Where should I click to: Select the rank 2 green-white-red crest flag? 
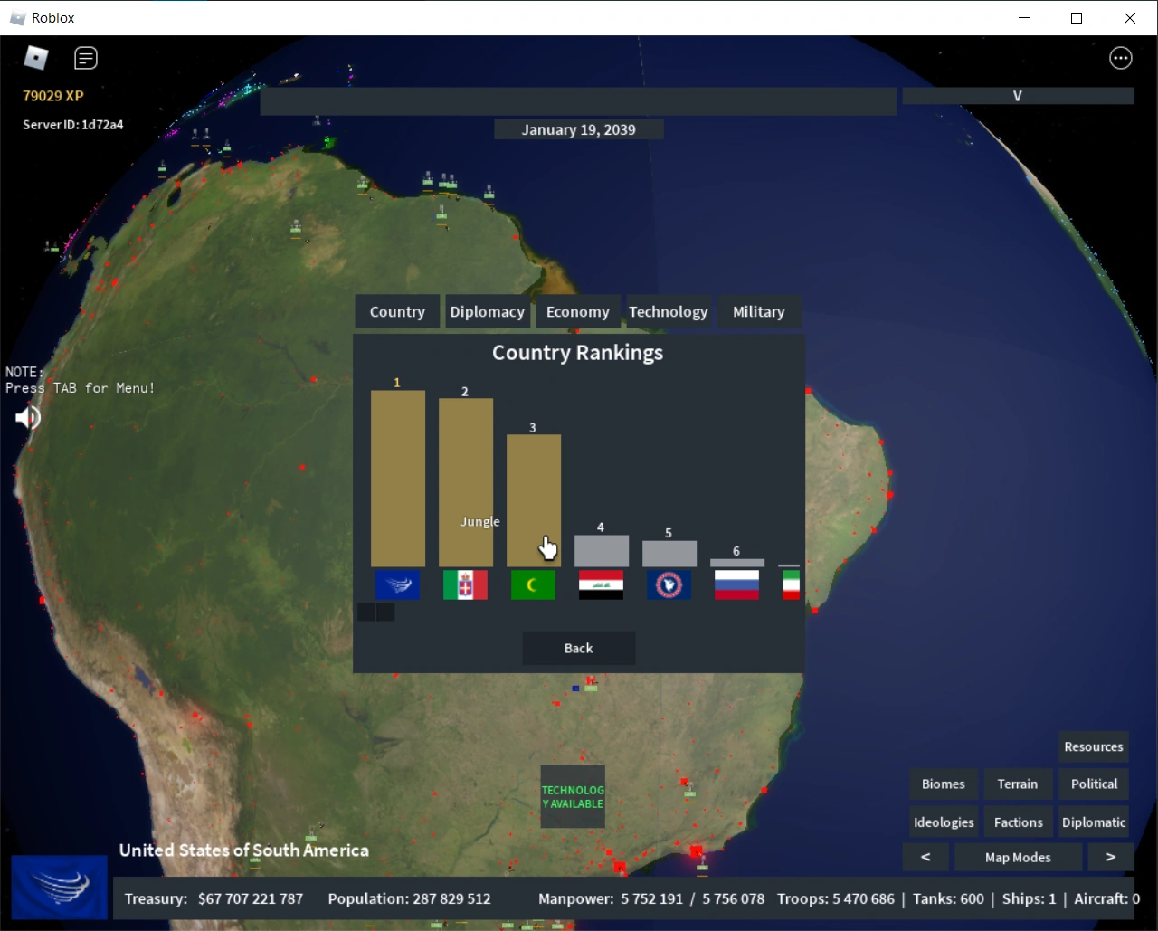coord(465,584)
